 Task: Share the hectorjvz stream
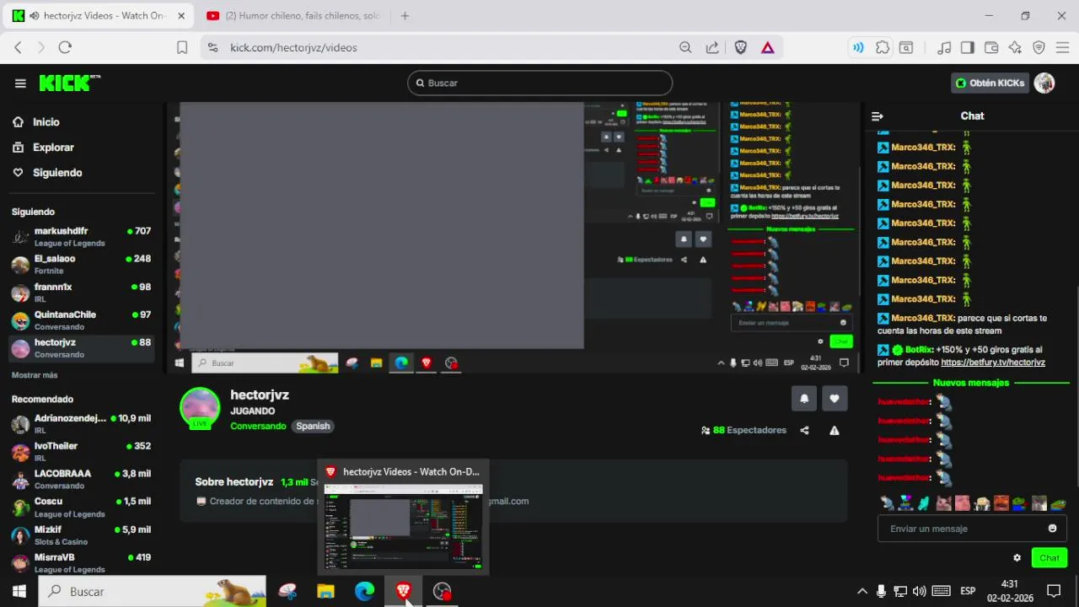pyautogui.click(x=804, y=430)
